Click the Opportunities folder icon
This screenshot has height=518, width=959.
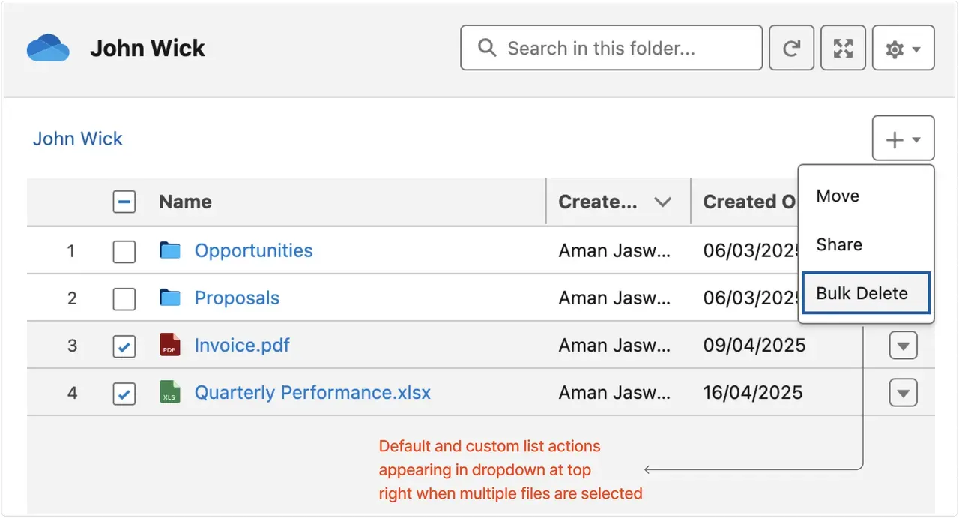[x=169, y=250]
